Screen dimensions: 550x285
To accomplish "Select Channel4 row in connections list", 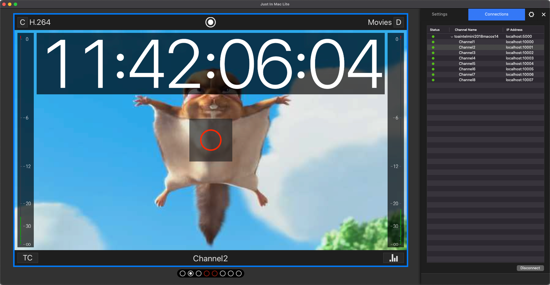I will click(x=485, y=58).
